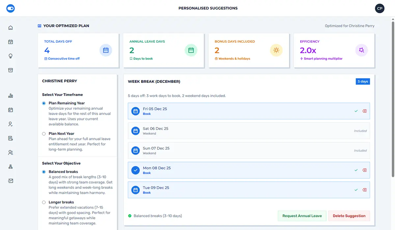
Task: Open the lightbulb suggestions icon in sidebar
Action: click(x=10, y=56)
